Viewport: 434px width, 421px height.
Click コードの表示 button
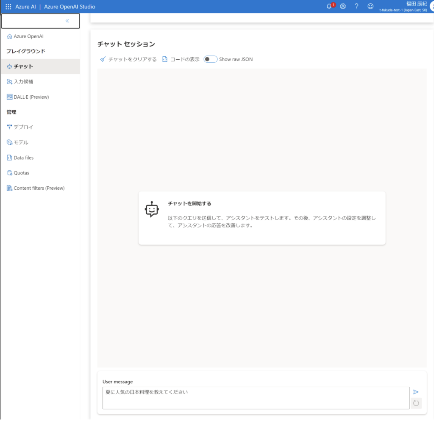point(181,59)
